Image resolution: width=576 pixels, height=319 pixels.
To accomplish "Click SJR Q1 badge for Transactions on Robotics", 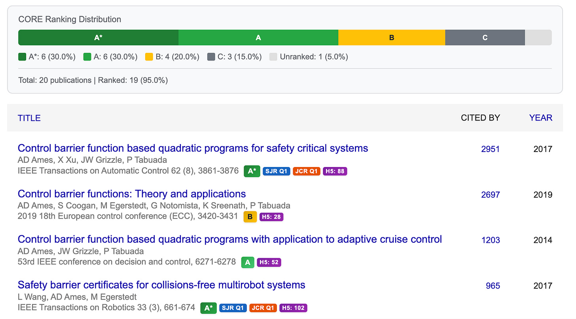I will coord(233,308).
